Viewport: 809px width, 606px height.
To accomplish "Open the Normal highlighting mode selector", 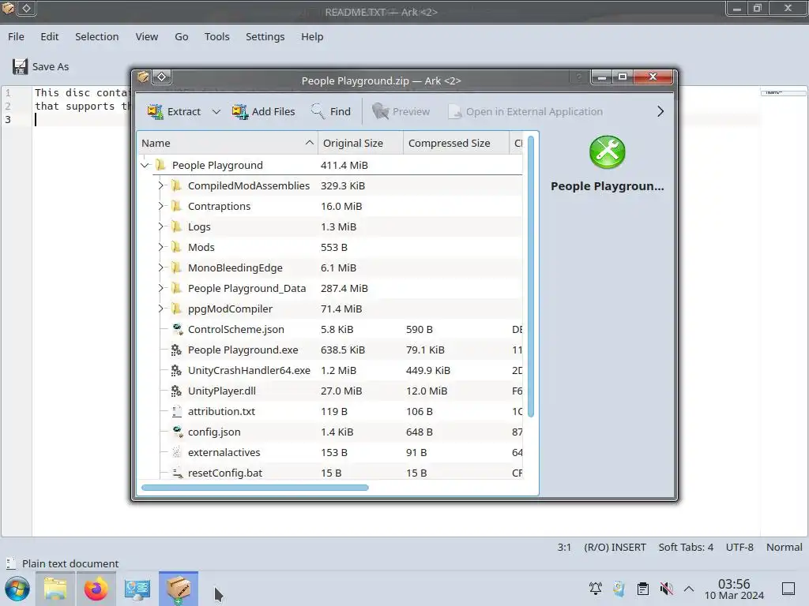I will (x=784, y=548).
